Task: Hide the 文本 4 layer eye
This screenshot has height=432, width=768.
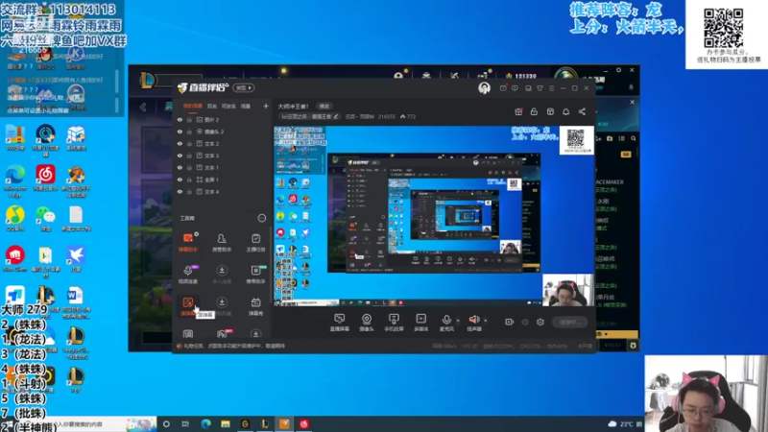Action: 180,191
